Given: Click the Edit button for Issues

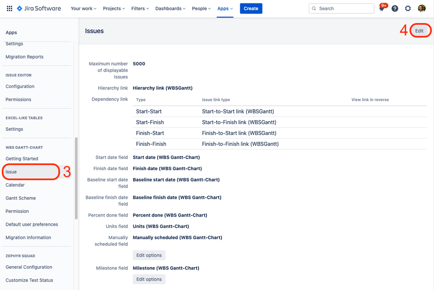Looking at the screenshot, I should [419, 31].
